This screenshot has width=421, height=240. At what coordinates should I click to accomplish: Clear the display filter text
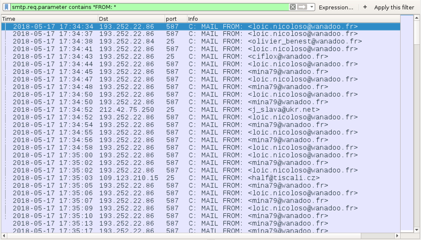click(x=293, y=7)
